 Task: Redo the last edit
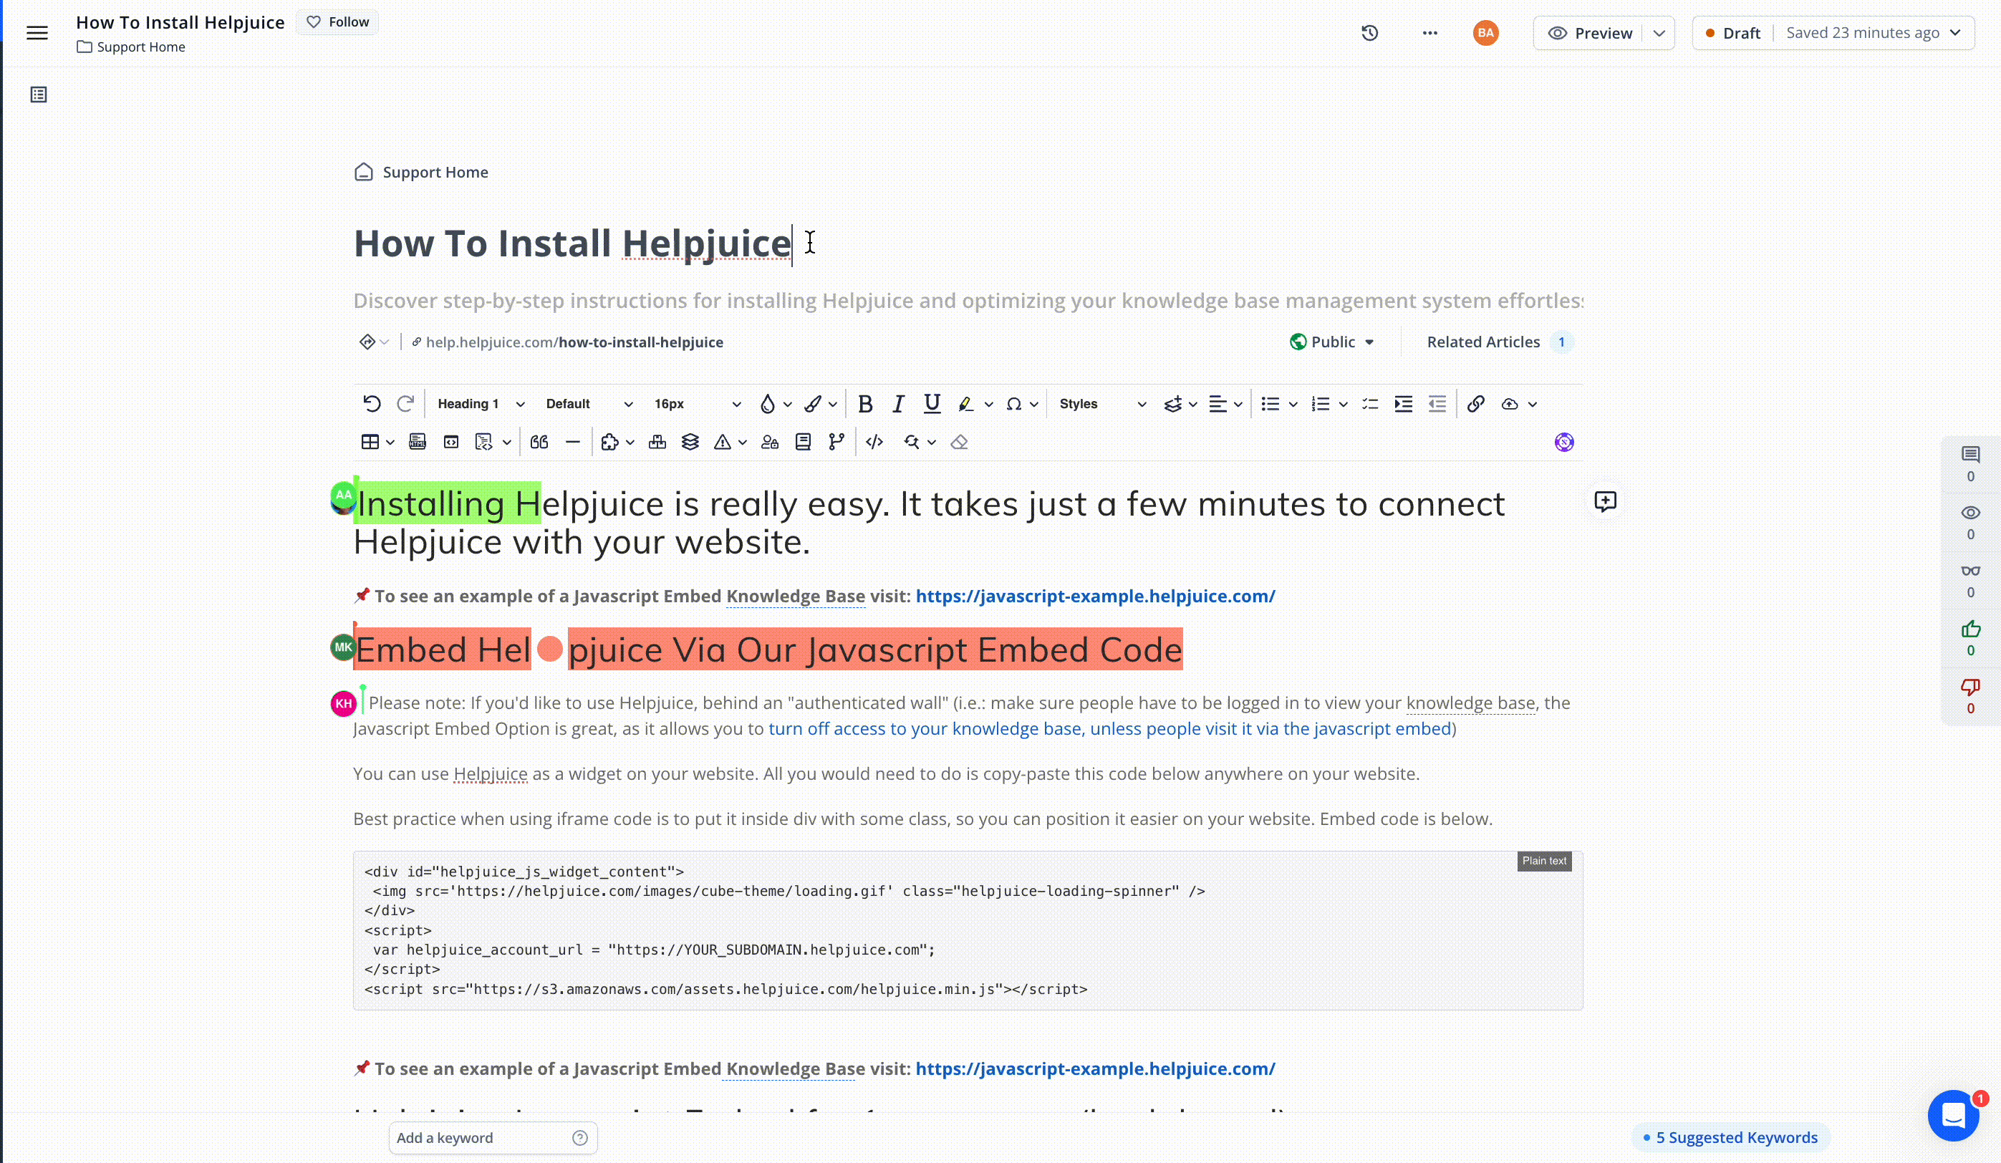pyautogui.click(x=405, y=403)
